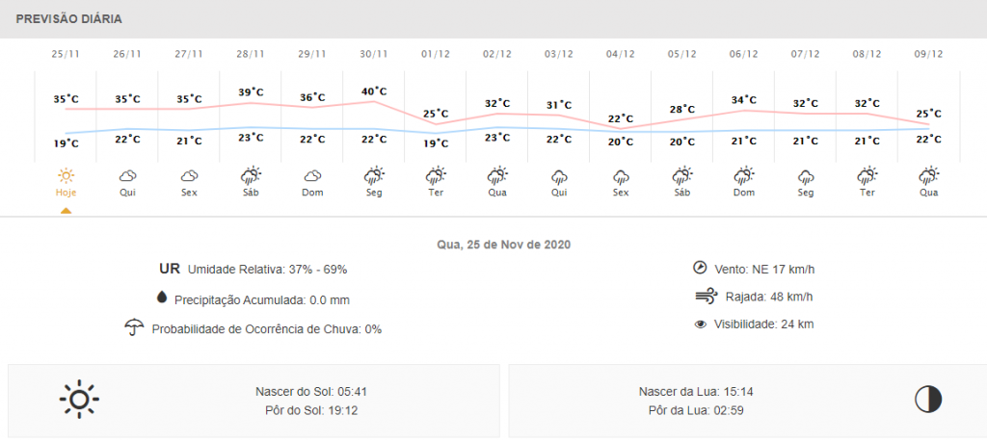This screenshot has height=441, width=987.
Task: Select the cloudy icon for Qui 26/11
Action: (127, 175)
